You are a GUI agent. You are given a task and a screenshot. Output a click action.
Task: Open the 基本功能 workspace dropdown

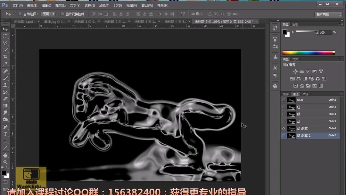coord(326,14)
